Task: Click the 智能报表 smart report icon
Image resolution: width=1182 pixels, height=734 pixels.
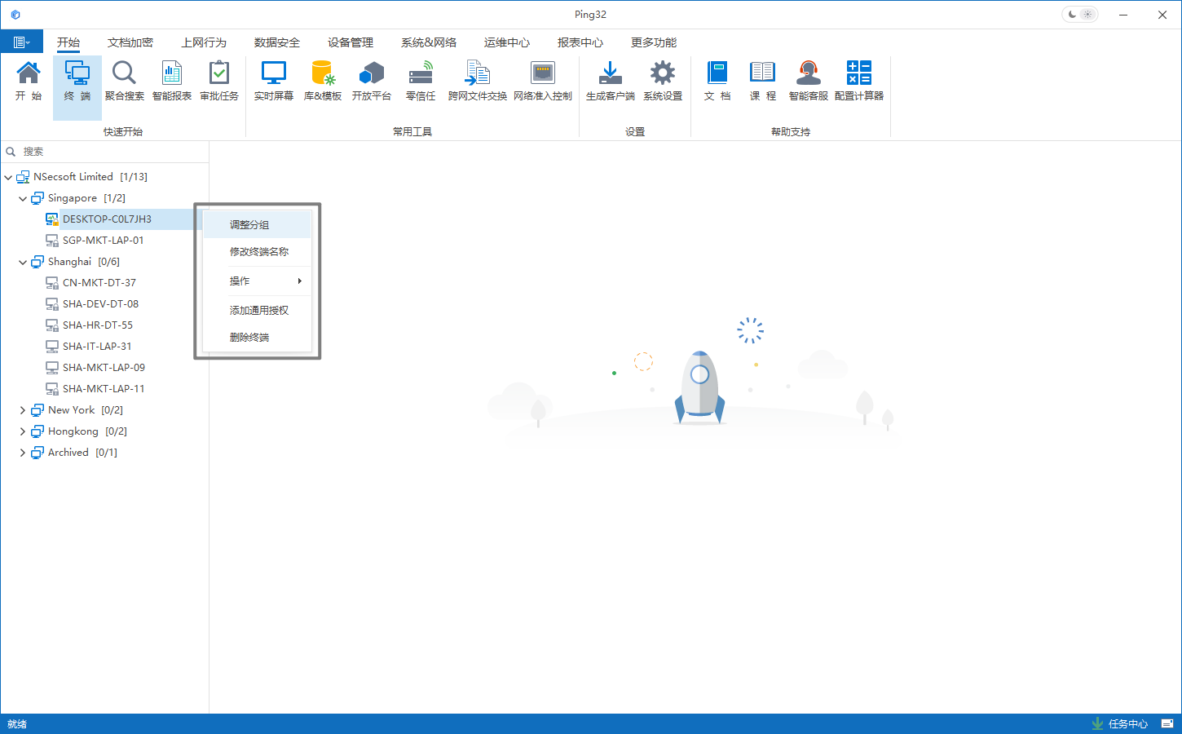Action: (171, 81)
